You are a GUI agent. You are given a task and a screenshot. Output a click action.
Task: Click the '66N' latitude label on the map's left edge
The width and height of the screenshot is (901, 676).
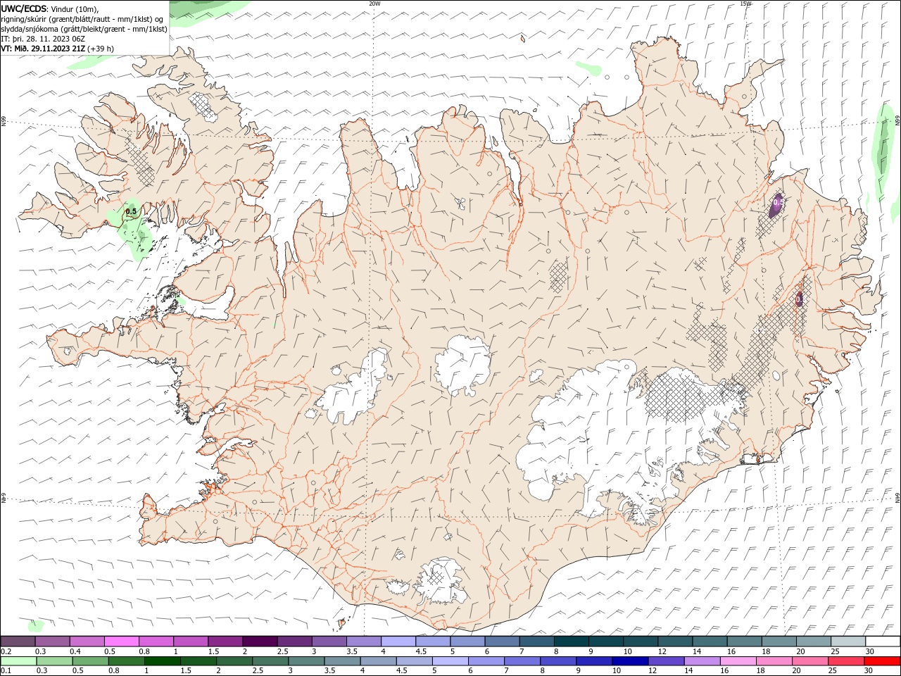click(x=4, y=122)
